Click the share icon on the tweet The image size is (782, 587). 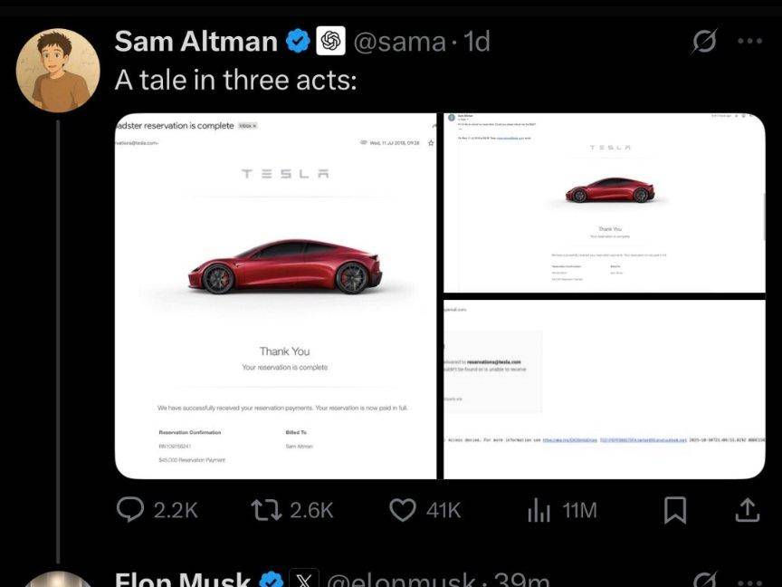coord(747,511)
